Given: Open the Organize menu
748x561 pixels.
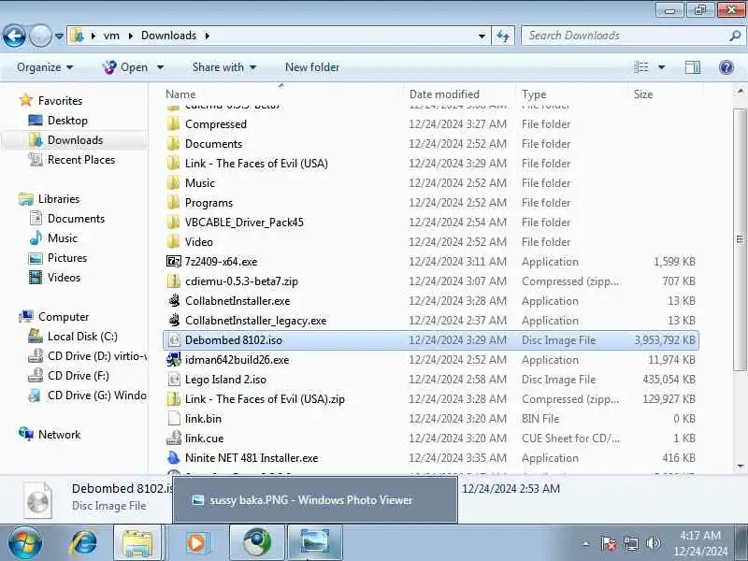Looking at the screenshot, I should click(x=45, y=67).
